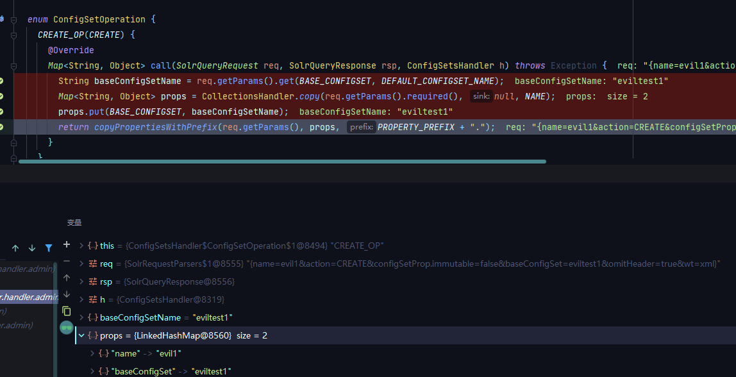Toggle breakpoint on baseConfigSetName declaration line

pyautogui.click(x=1, y=81)
